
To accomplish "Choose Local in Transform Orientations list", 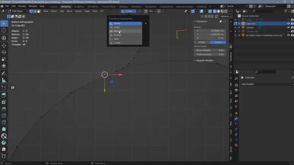I will (125, 27).
